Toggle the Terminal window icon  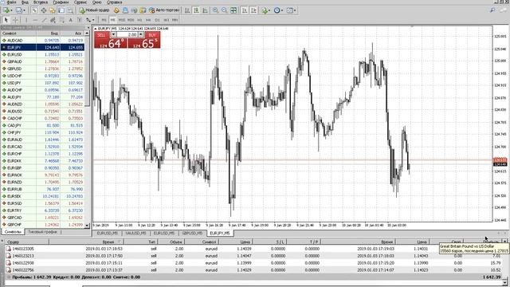click(61, 10)
